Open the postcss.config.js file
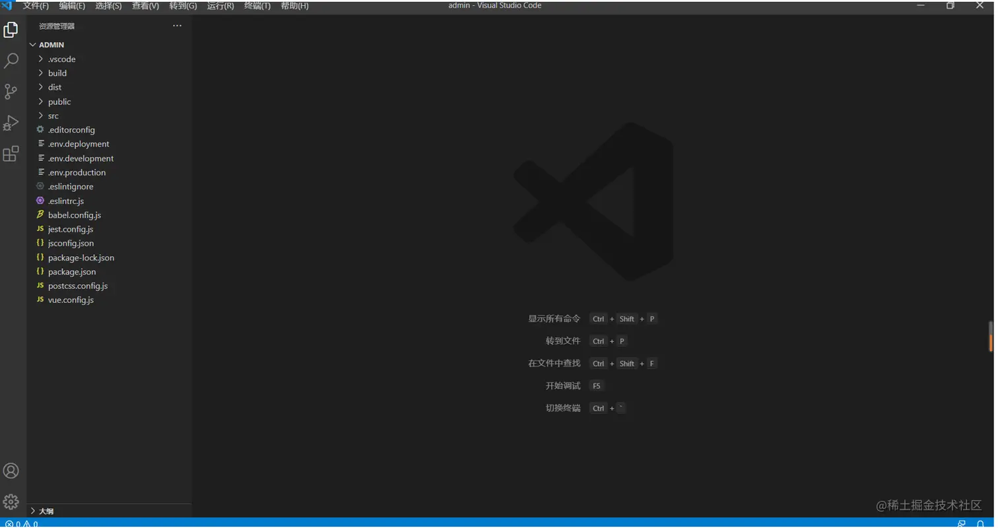This screenshot has height=528, width=998. tap(109, 286)
